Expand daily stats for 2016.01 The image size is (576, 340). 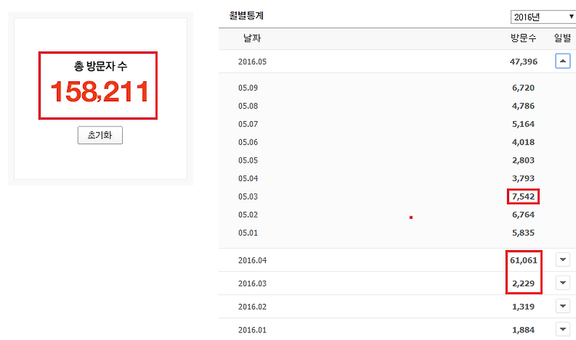[x=562, y=329]
